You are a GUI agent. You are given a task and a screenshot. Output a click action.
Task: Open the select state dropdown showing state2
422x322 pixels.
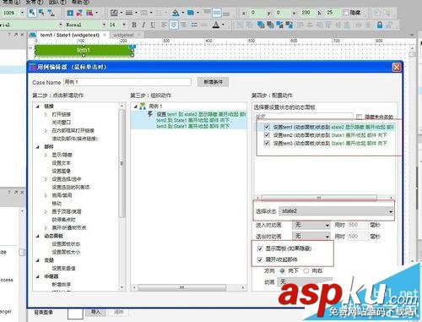(336, 211)
